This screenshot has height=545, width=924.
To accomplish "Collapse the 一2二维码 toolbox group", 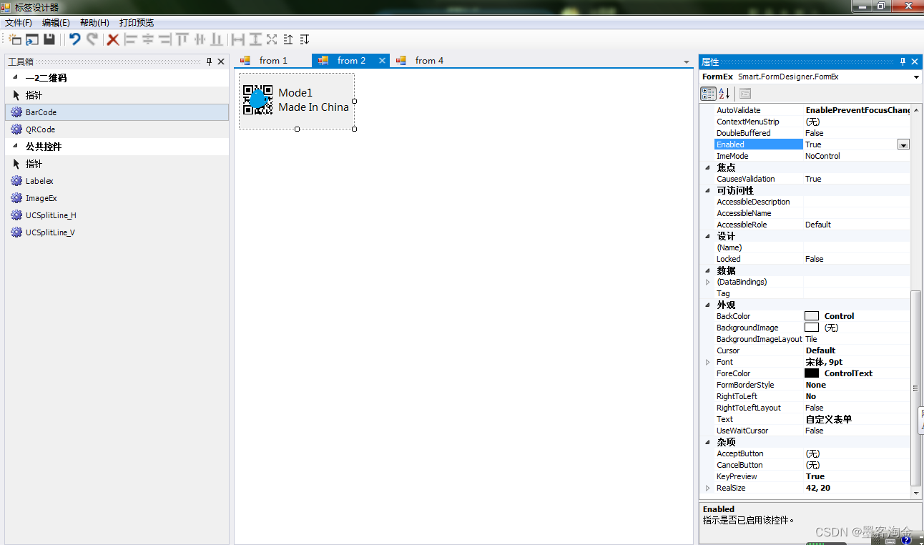I will click(x=15, y=77).
